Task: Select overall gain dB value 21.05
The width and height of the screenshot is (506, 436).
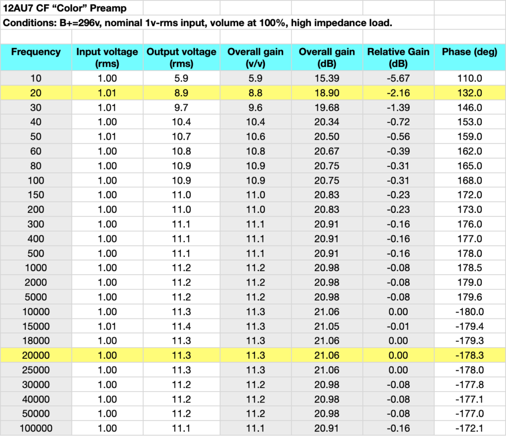Action: point(327,326)
